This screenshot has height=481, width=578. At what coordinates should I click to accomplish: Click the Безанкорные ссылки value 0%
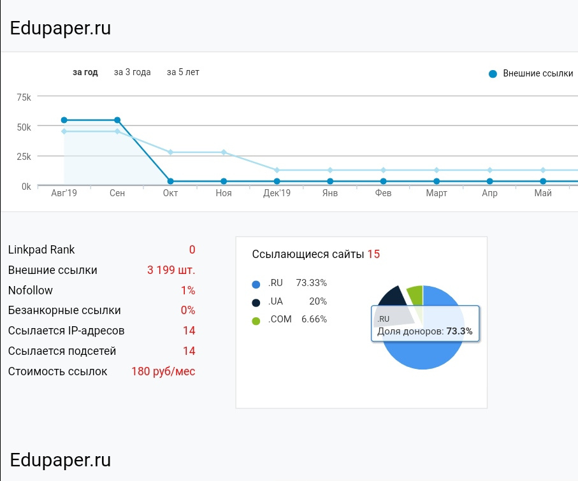[188, 310]
